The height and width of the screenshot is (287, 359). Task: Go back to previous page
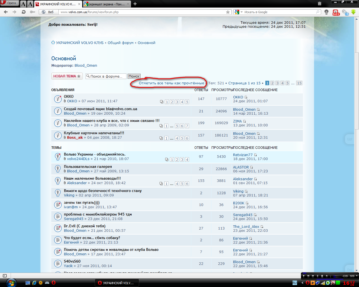tap(6, 12)
